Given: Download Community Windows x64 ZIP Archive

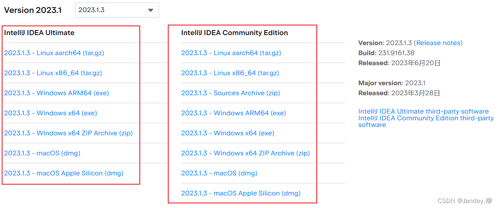Looking at the screenshot, I should click(246, 153).
